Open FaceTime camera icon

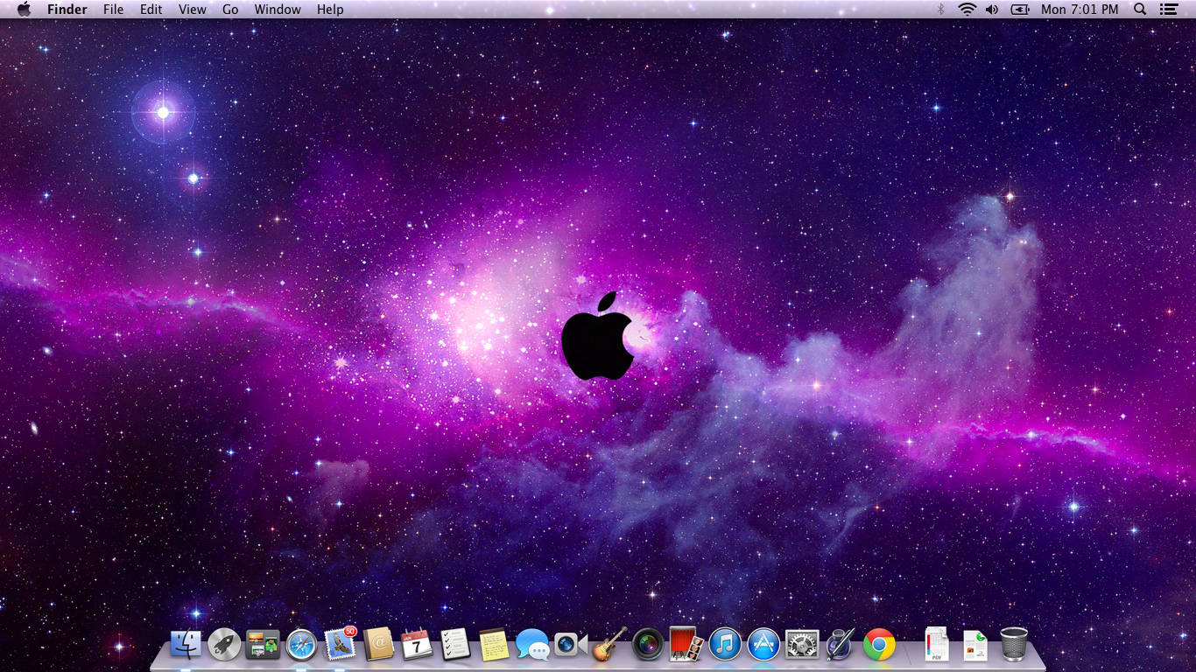point(571,645)
